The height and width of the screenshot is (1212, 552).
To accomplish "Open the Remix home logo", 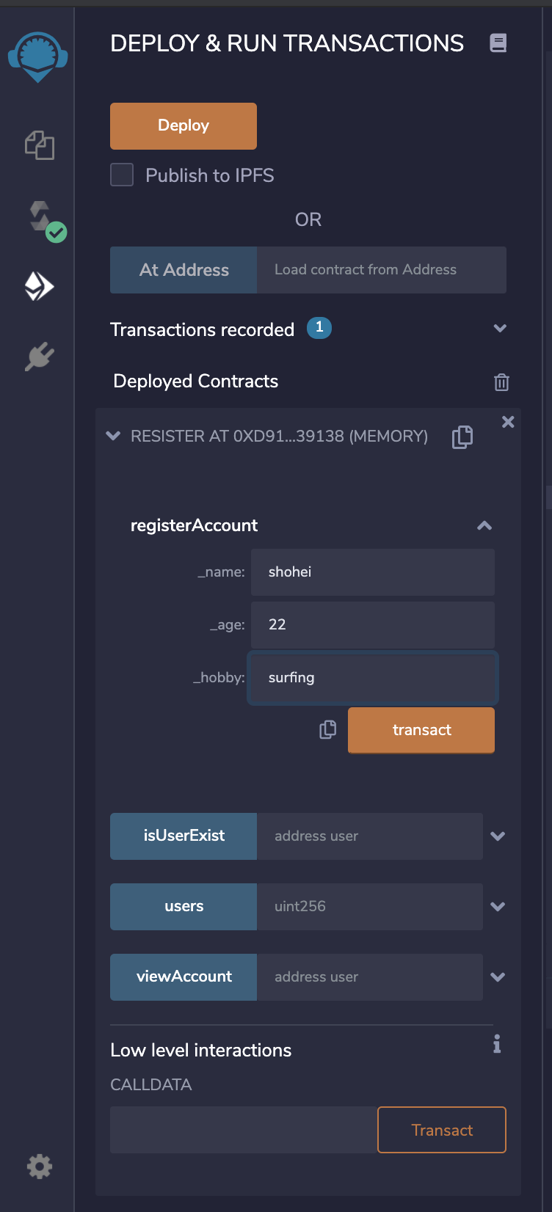I will (38, 57).
